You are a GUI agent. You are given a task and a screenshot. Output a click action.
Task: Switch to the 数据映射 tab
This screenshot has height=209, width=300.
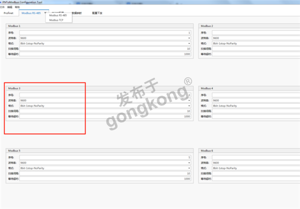[76, 13]
